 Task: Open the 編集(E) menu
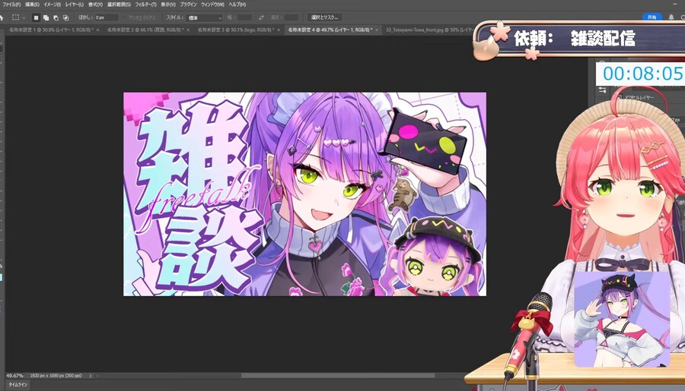(32, 5)
